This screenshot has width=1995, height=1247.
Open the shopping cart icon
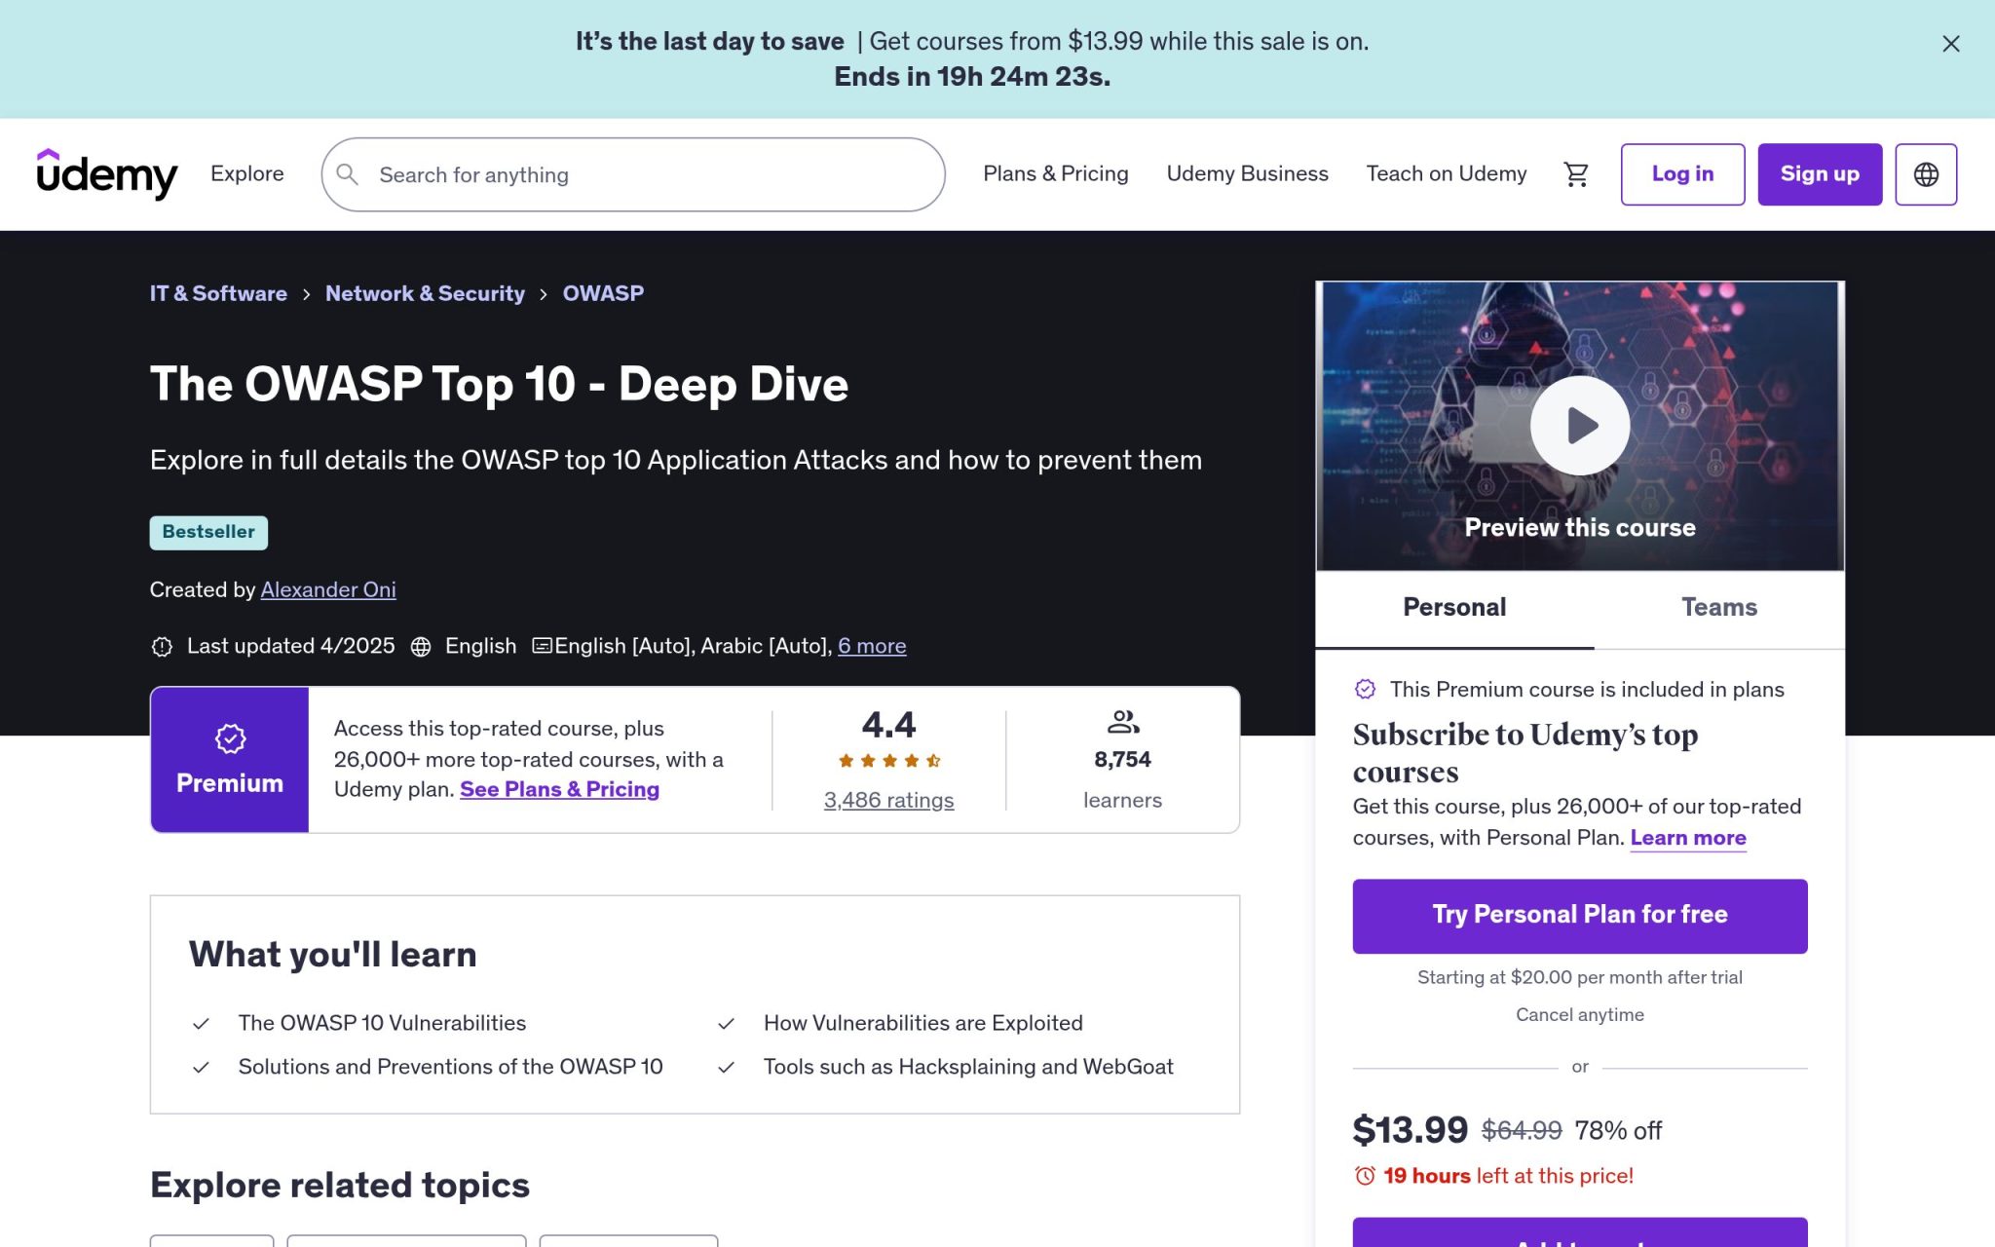[x=1576, y=174]
